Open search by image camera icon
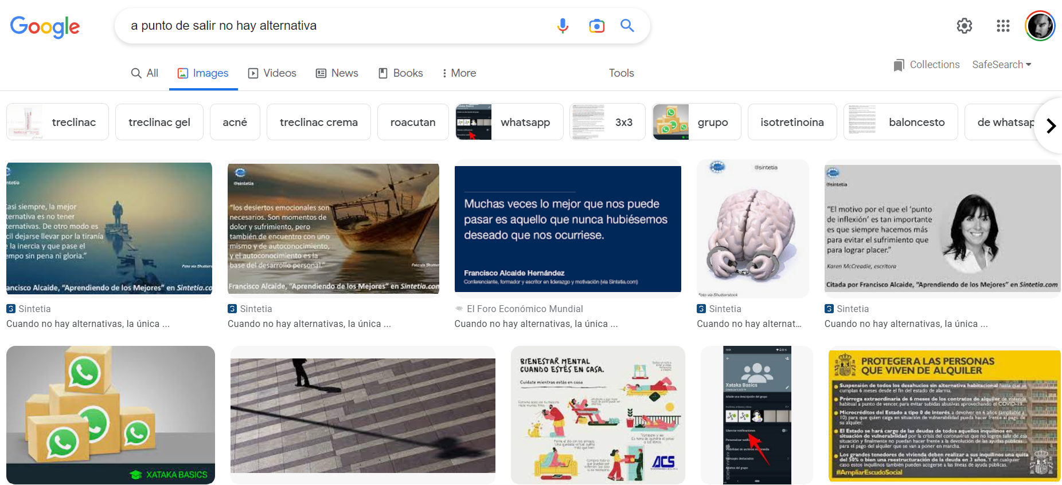1062x485 pixels. [596, 26]
